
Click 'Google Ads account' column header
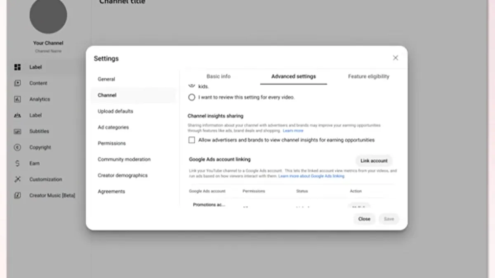207,191
